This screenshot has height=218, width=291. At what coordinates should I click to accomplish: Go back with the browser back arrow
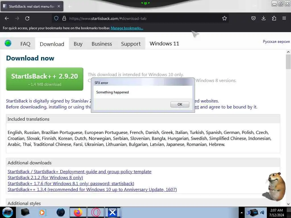pyautogui.click(x=7, y=18)
